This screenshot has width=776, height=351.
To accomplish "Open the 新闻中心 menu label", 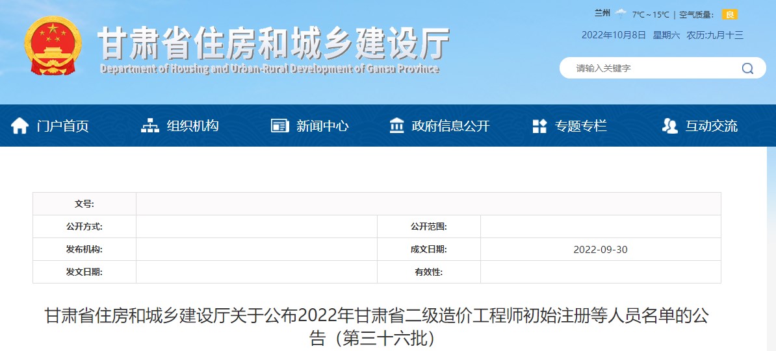I will click(322, 126).
